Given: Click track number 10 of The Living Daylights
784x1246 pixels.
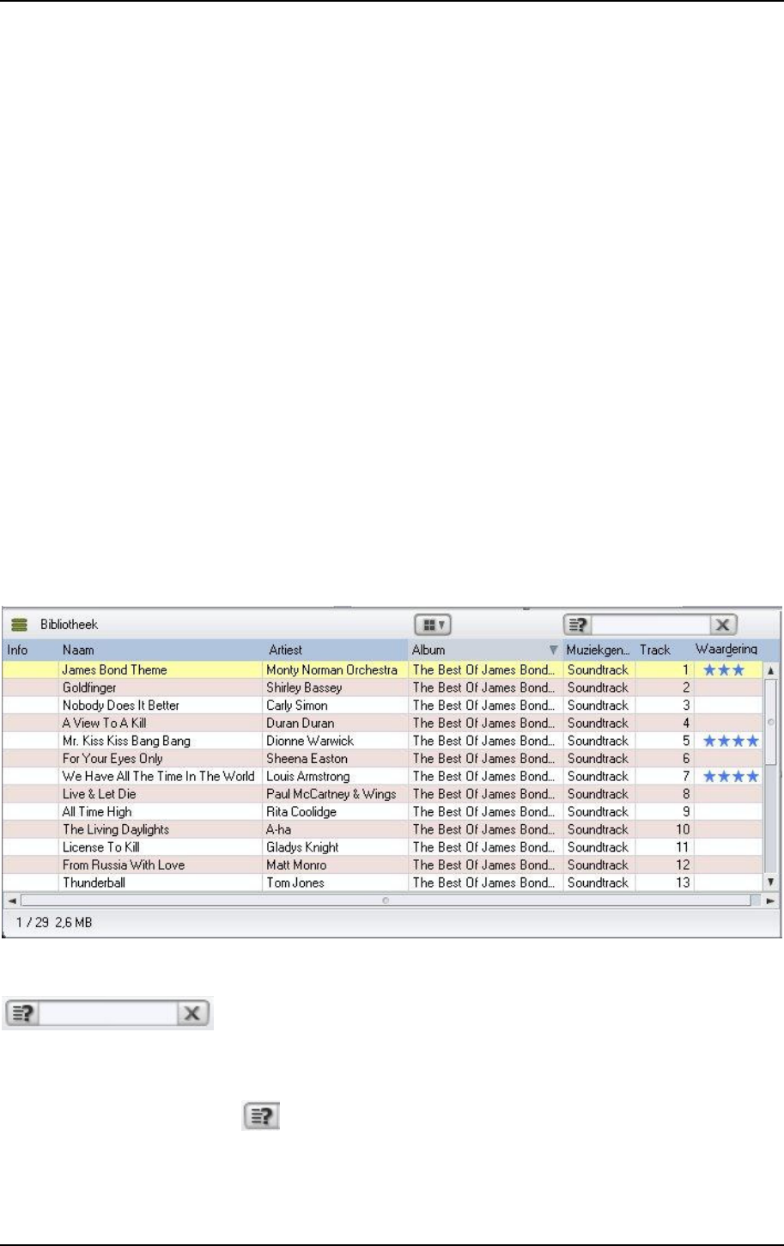Looking at the screenshot, I should pyautogui.click(x=683, y=829).
